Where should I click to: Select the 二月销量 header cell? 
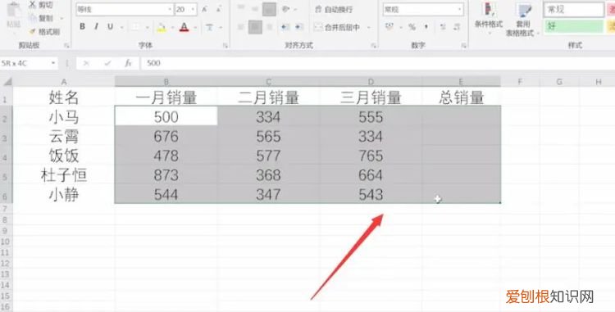tap(268, 97)
